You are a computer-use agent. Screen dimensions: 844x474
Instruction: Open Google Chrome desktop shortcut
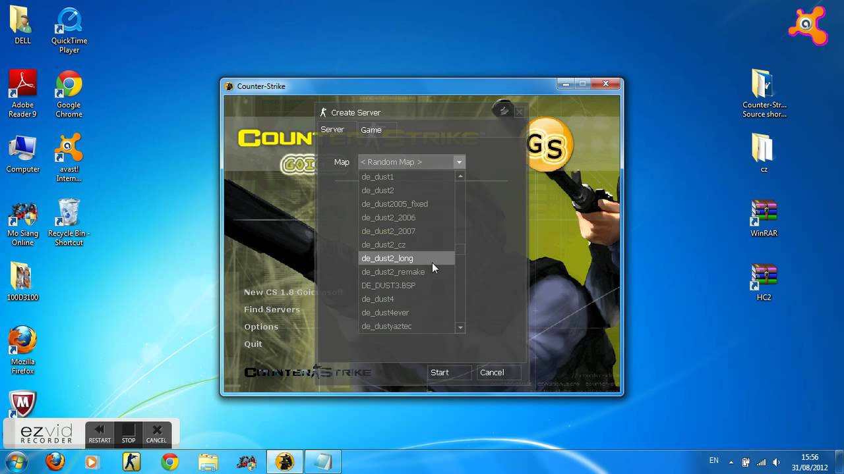point(69,94)
